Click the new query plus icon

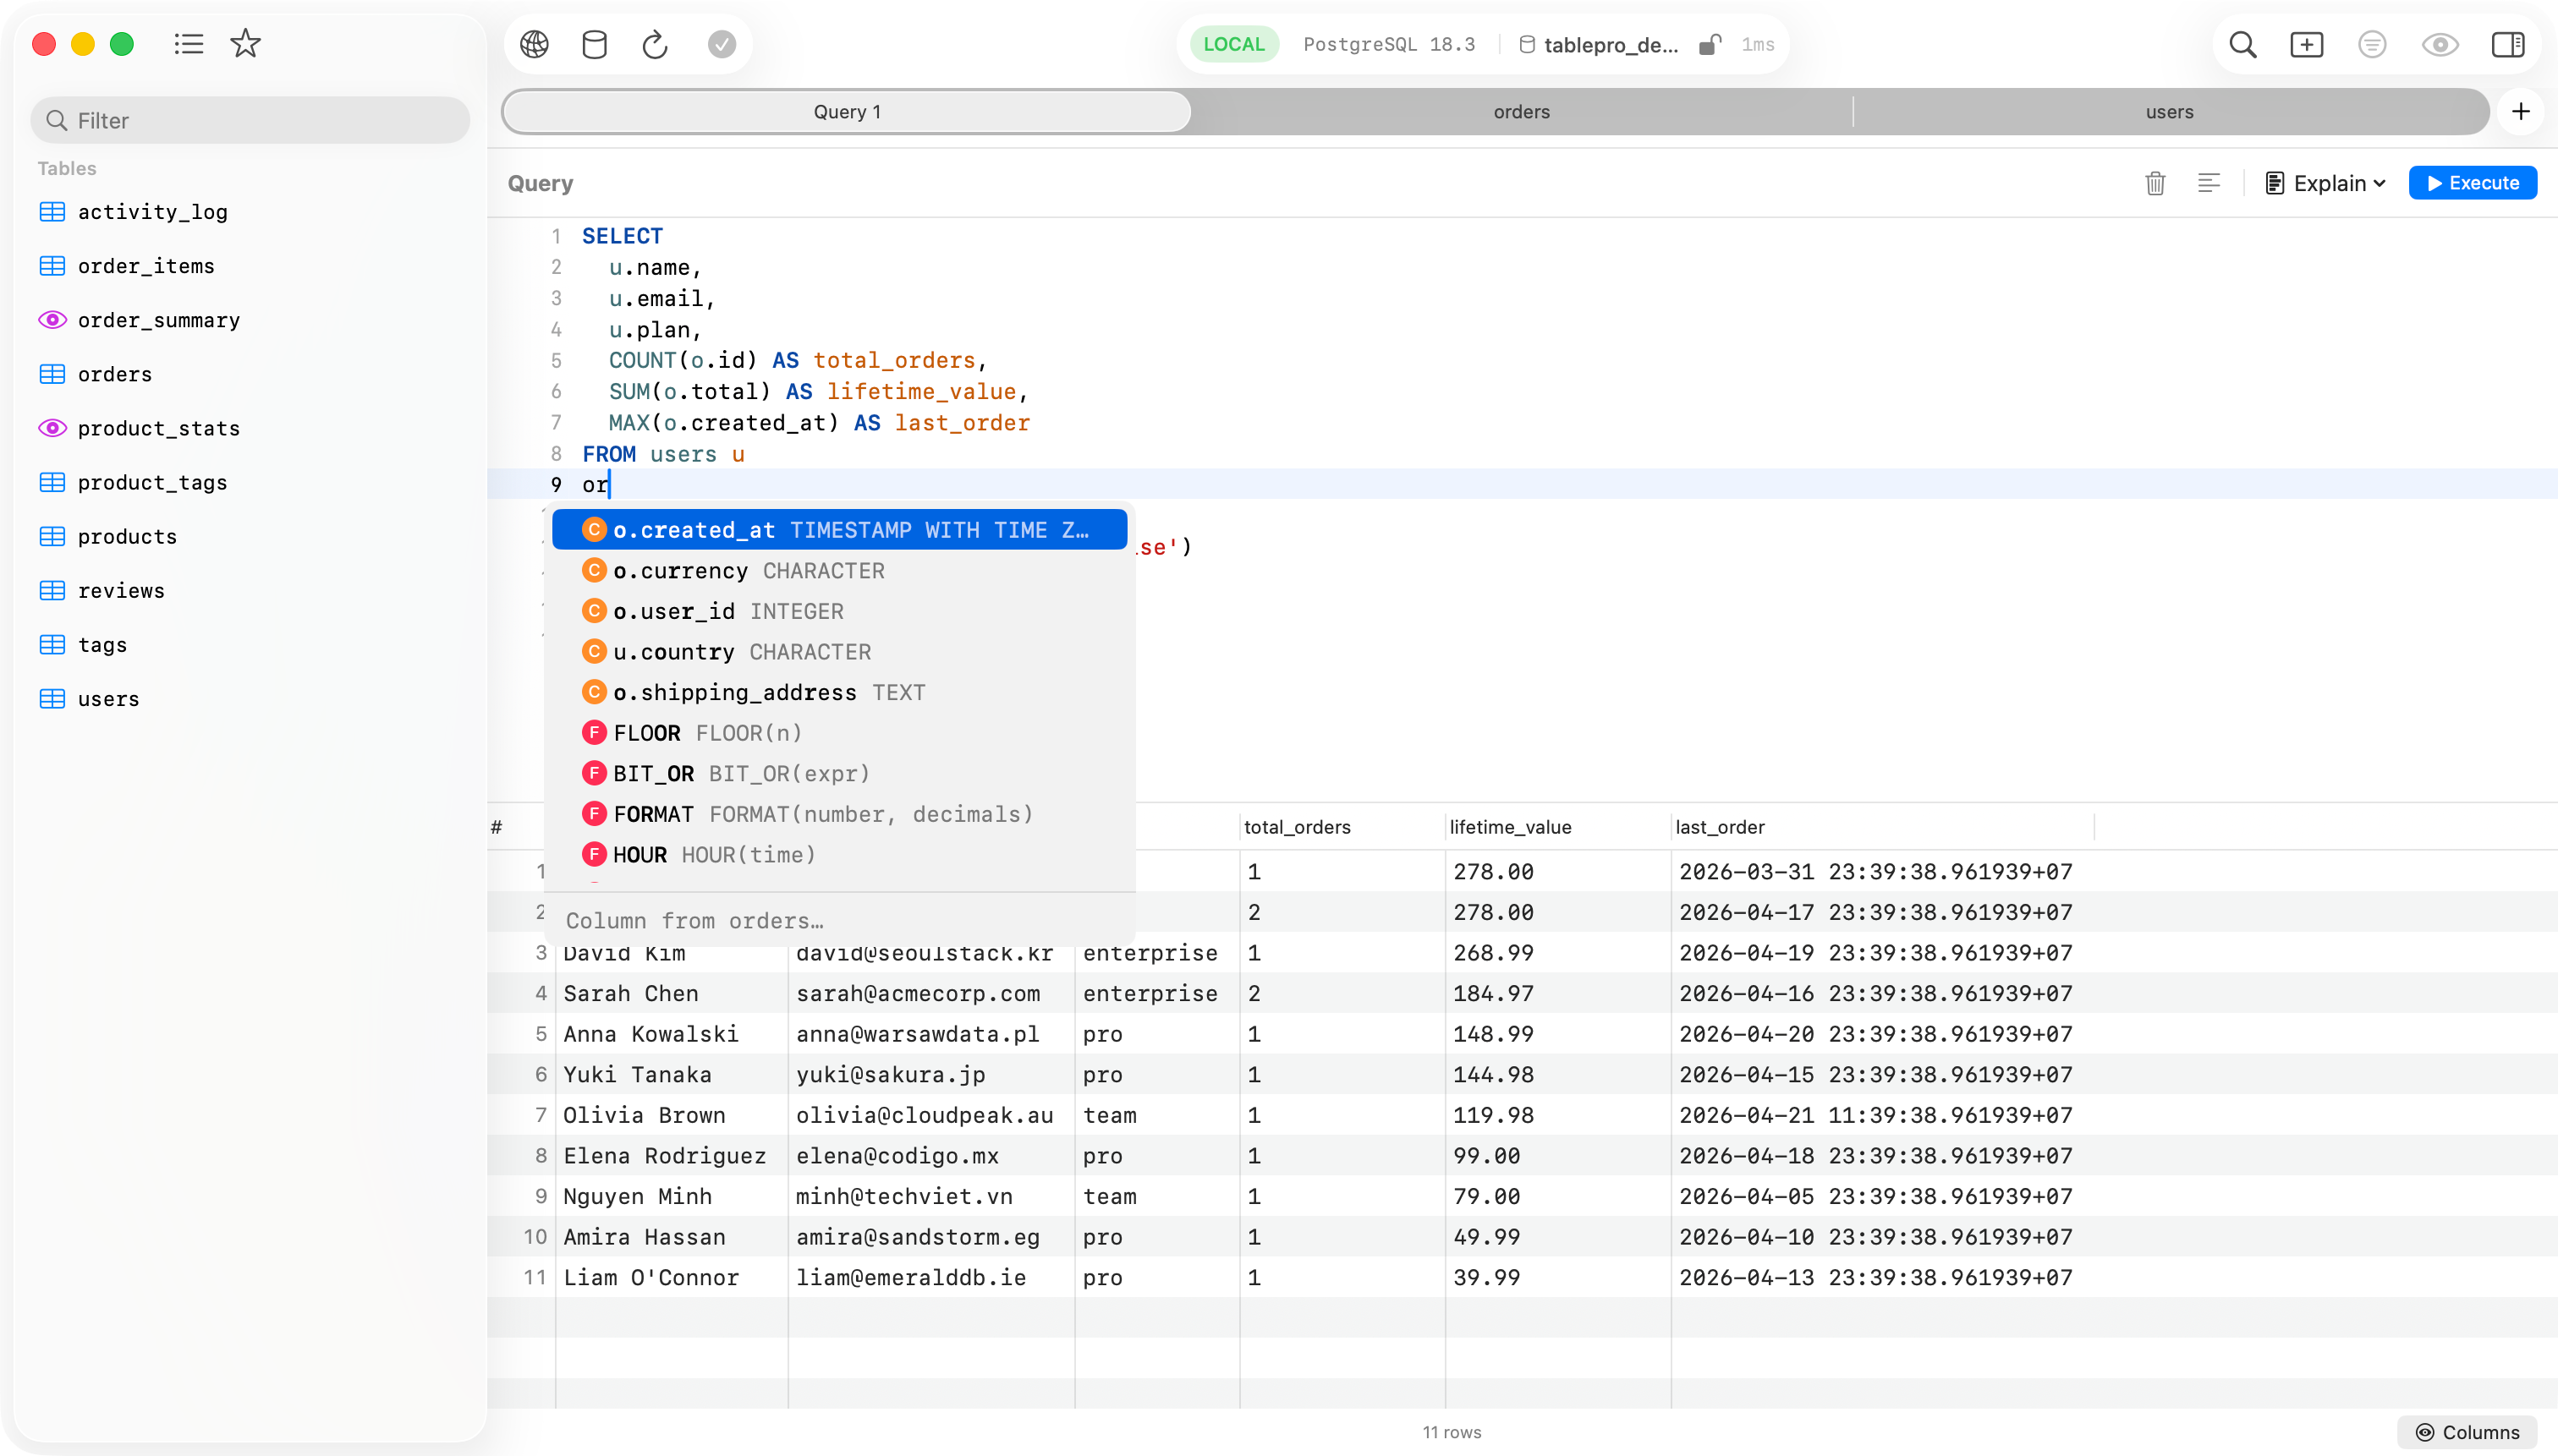coord(2307,44)
